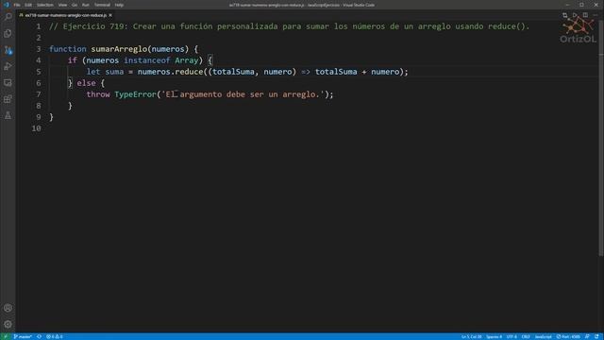Viewport: 604px width, 340px height.
Task: Split the editor to the right
Action: pyautogui.click(x=585, y=15)
